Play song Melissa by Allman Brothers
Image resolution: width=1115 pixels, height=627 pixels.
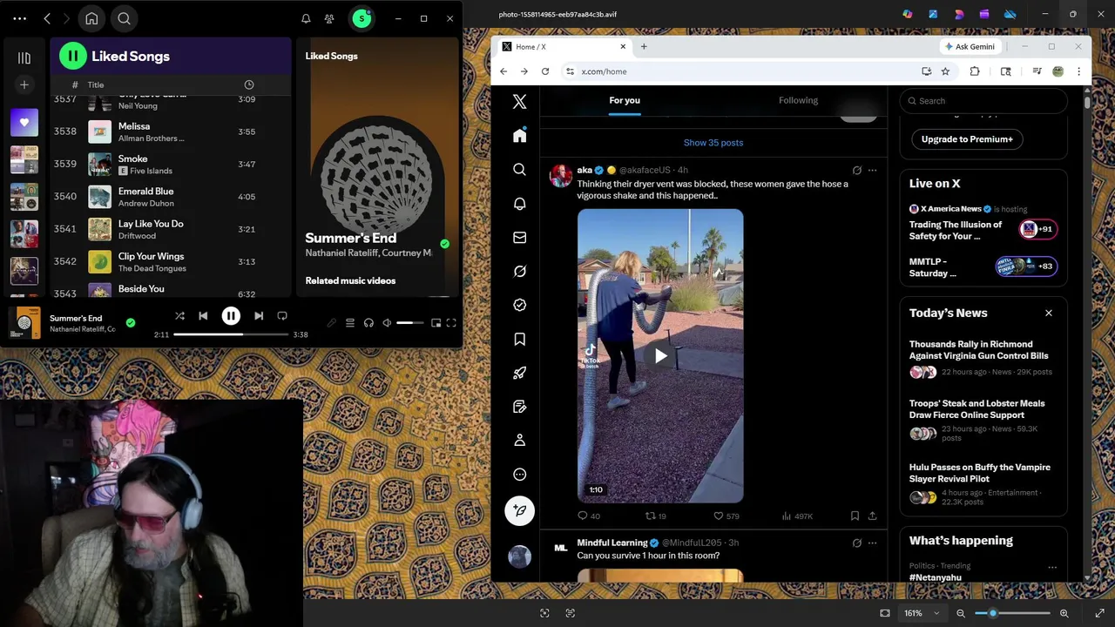click(x=170, y=131)
